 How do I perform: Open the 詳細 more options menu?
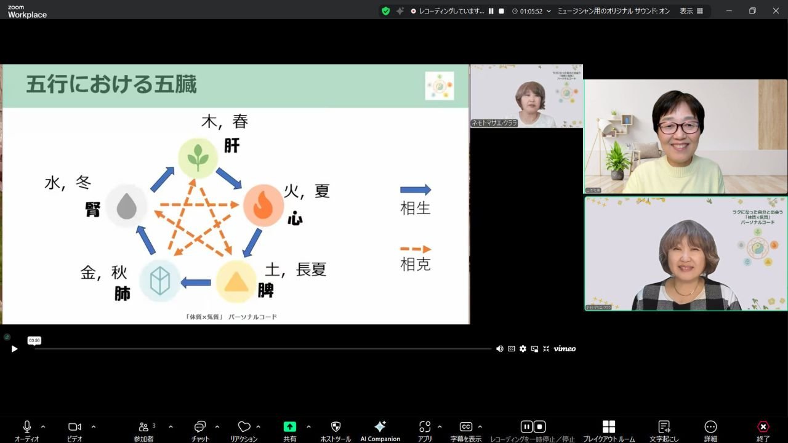pyautogui.click(x=710, y=427)
